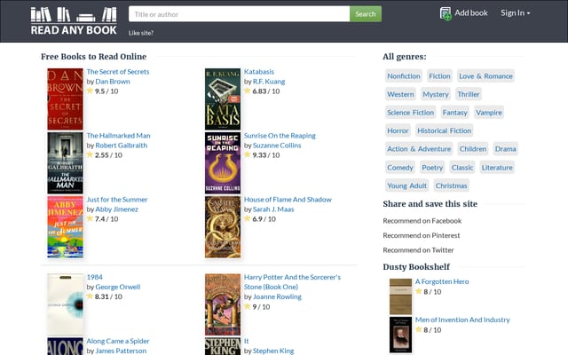Visit author George Orwell's page

[118, 287]
